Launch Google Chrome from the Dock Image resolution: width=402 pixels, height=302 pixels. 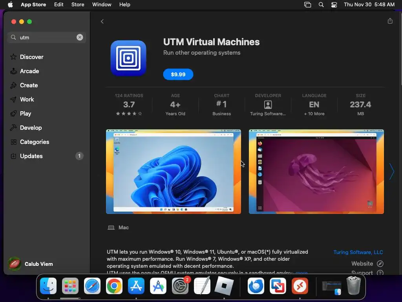(114, 286)
